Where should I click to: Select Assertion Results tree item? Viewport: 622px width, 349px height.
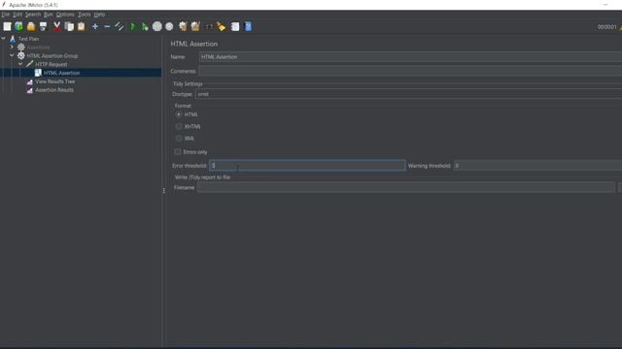pos(54,90)
